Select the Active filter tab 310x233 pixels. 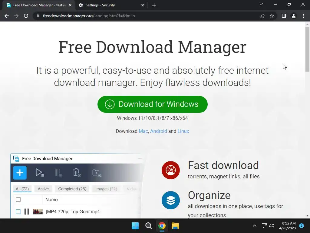(x=43, y=189)
